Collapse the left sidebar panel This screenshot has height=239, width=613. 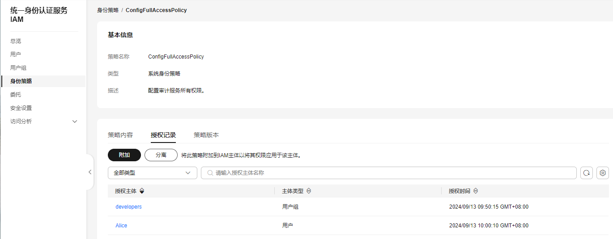coord(90,172)
